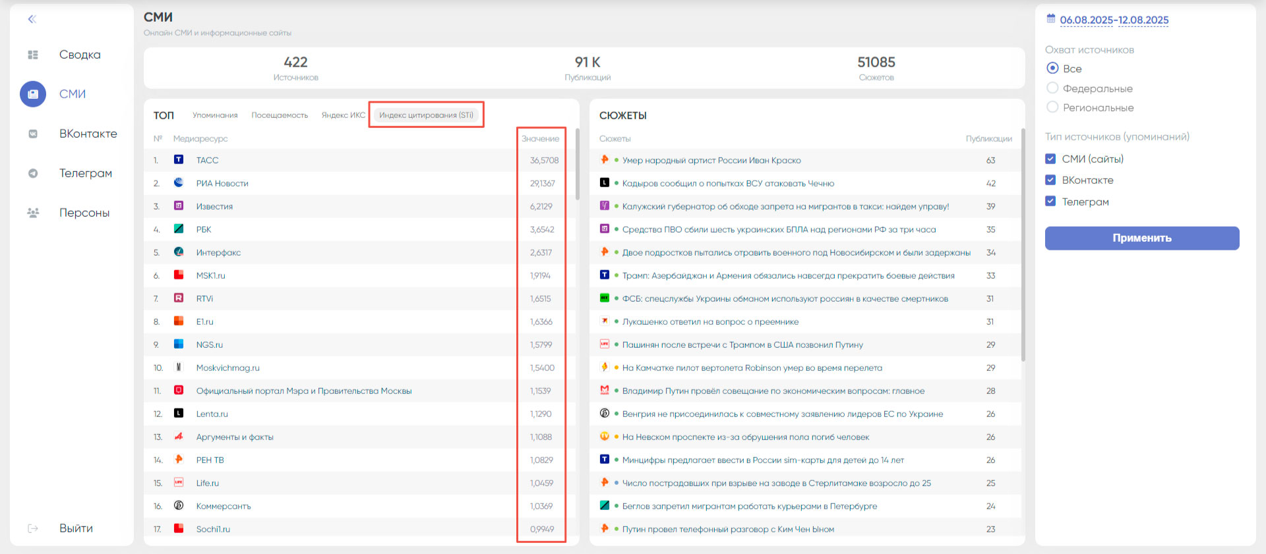1266x554 pixels.
Task: Open the story about Иван Краско
Action: (x=711, y=160)
